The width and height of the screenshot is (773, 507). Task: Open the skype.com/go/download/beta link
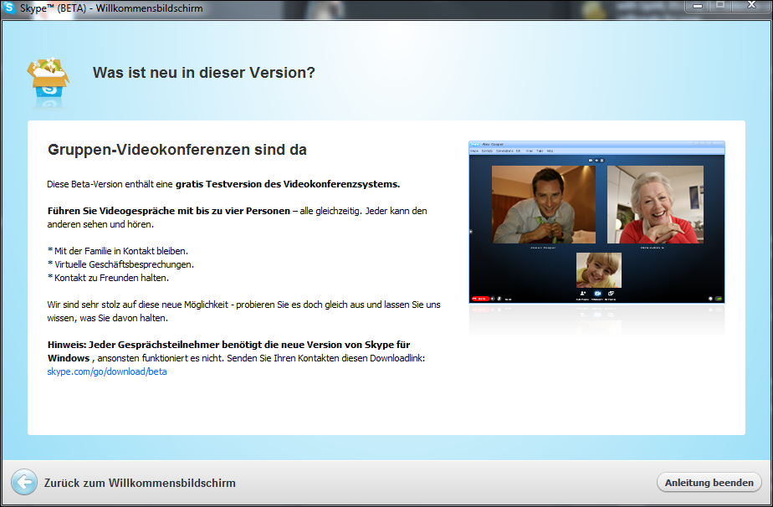coord(107,371)
